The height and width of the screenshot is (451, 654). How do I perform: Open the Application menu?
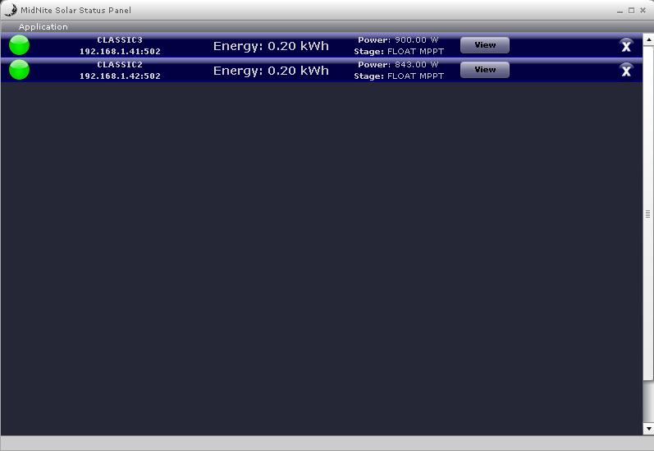pos(43,27)
